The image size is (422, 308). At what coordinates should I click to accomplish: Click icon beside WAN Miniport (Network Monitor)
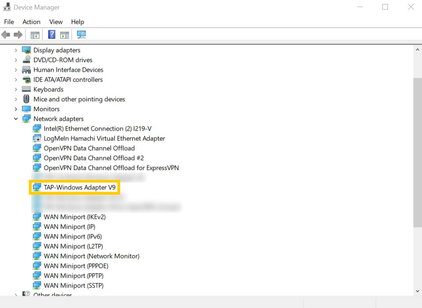coord(37,256)
